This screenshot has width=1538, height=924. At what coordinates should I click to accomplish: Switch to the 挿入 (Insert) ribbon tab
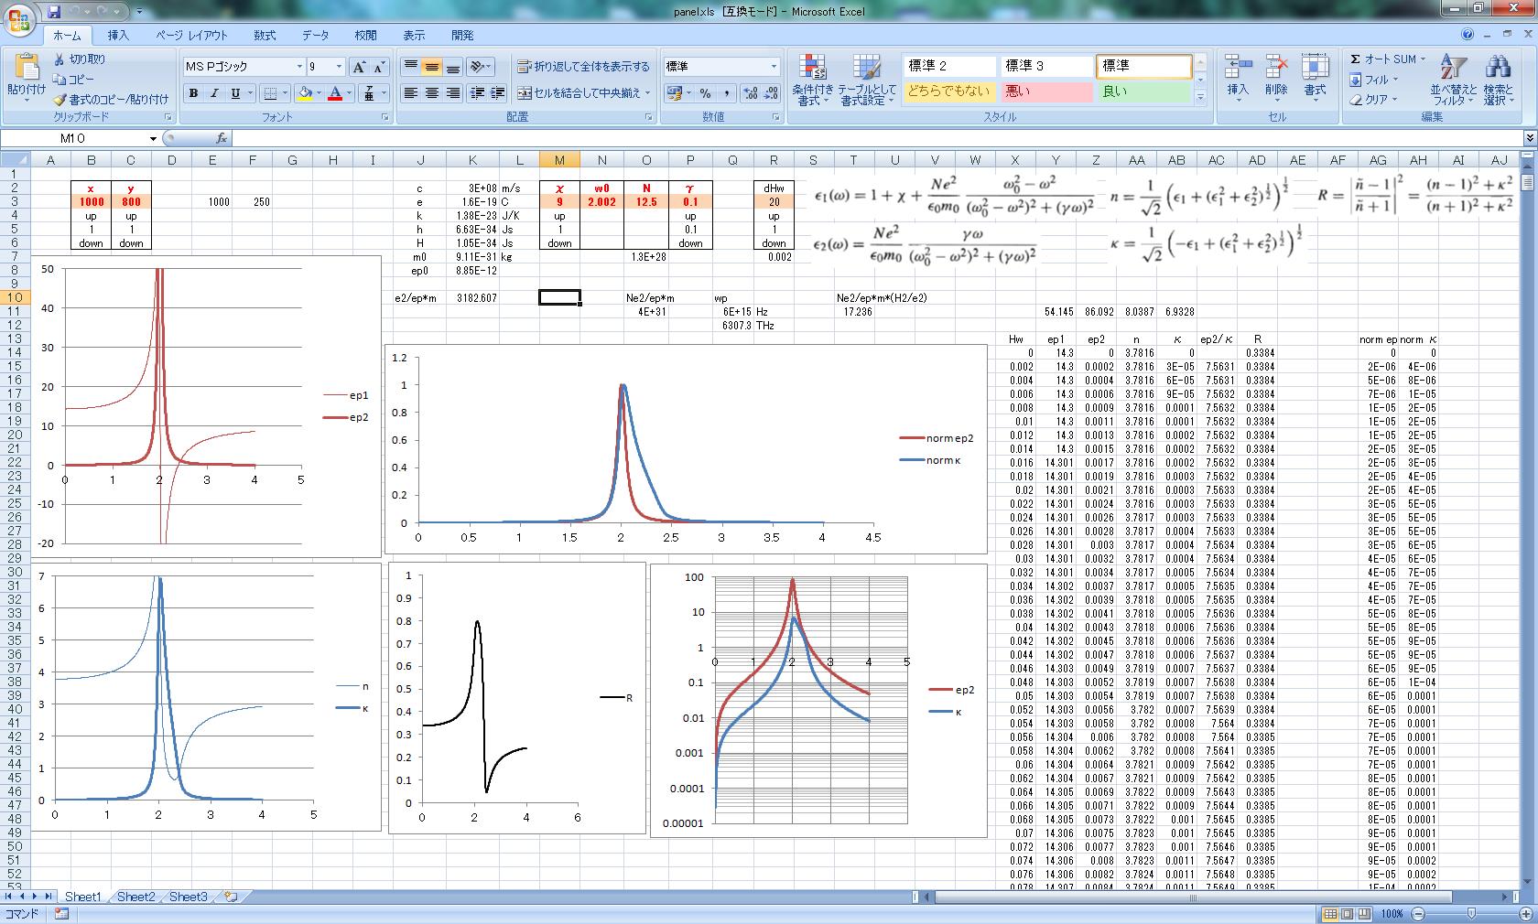[x=118, y=36]
